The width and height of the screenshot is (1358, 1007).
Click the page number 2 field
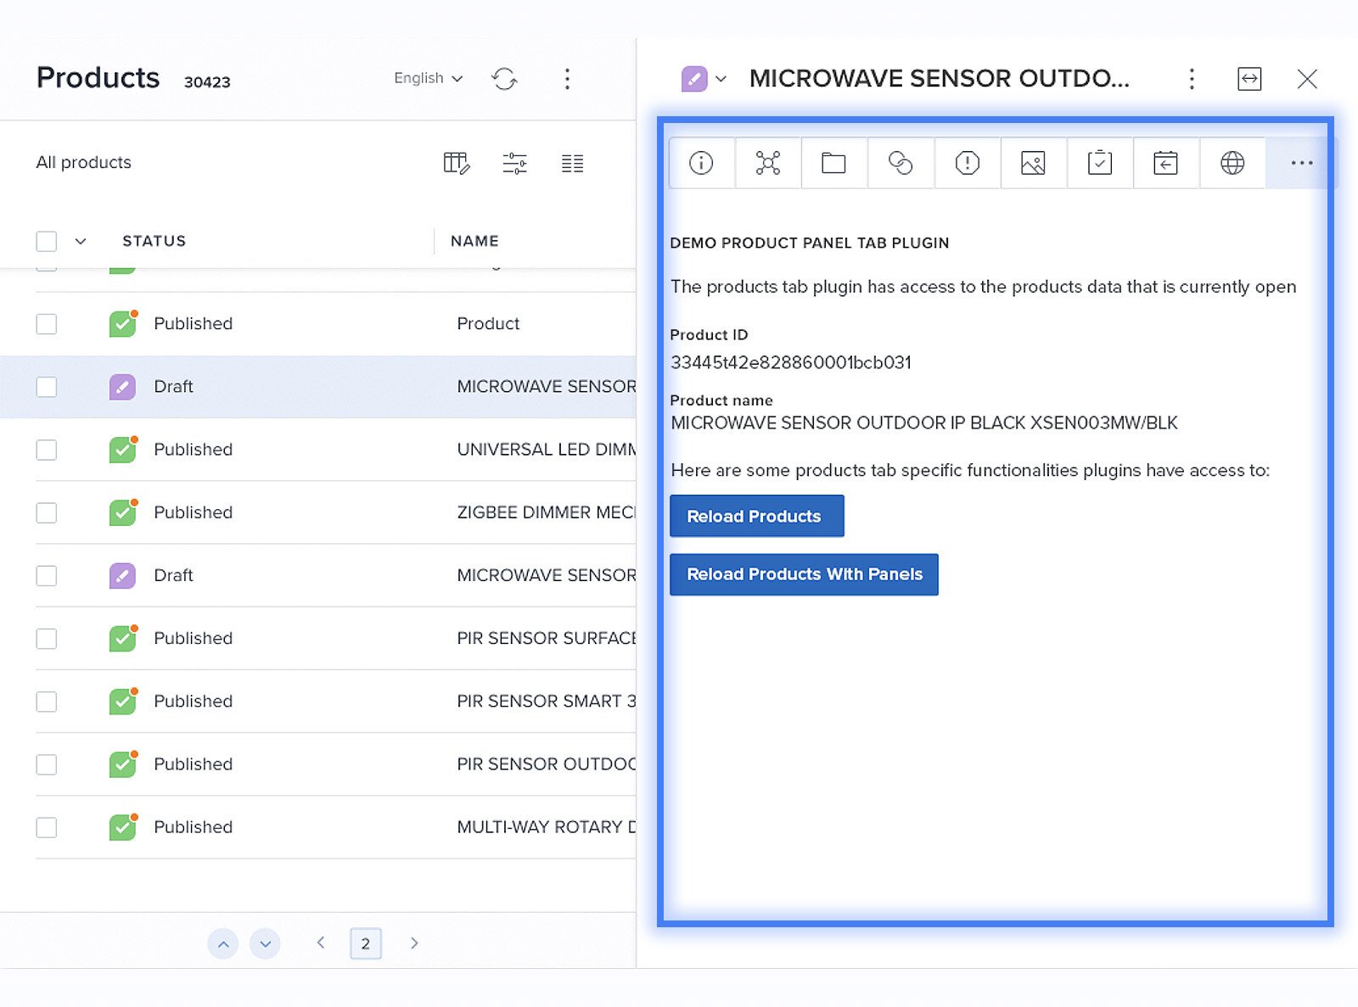click(366, 943)
